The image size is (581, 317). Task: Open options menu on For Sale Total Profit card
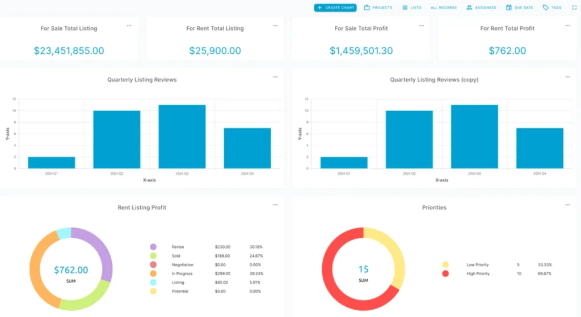pos(421,25)
